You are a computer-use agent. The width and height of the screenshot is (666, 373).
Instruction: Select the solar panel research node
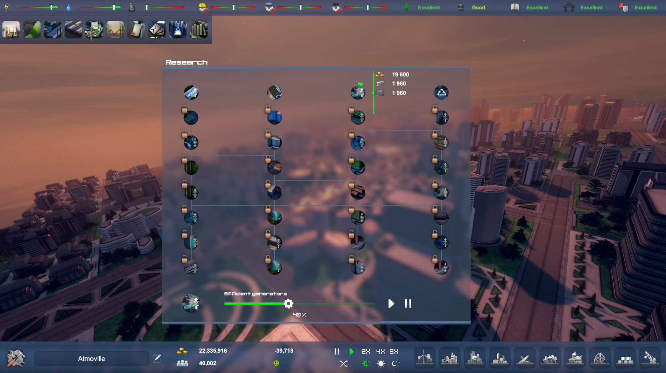[x=191, y=92]
